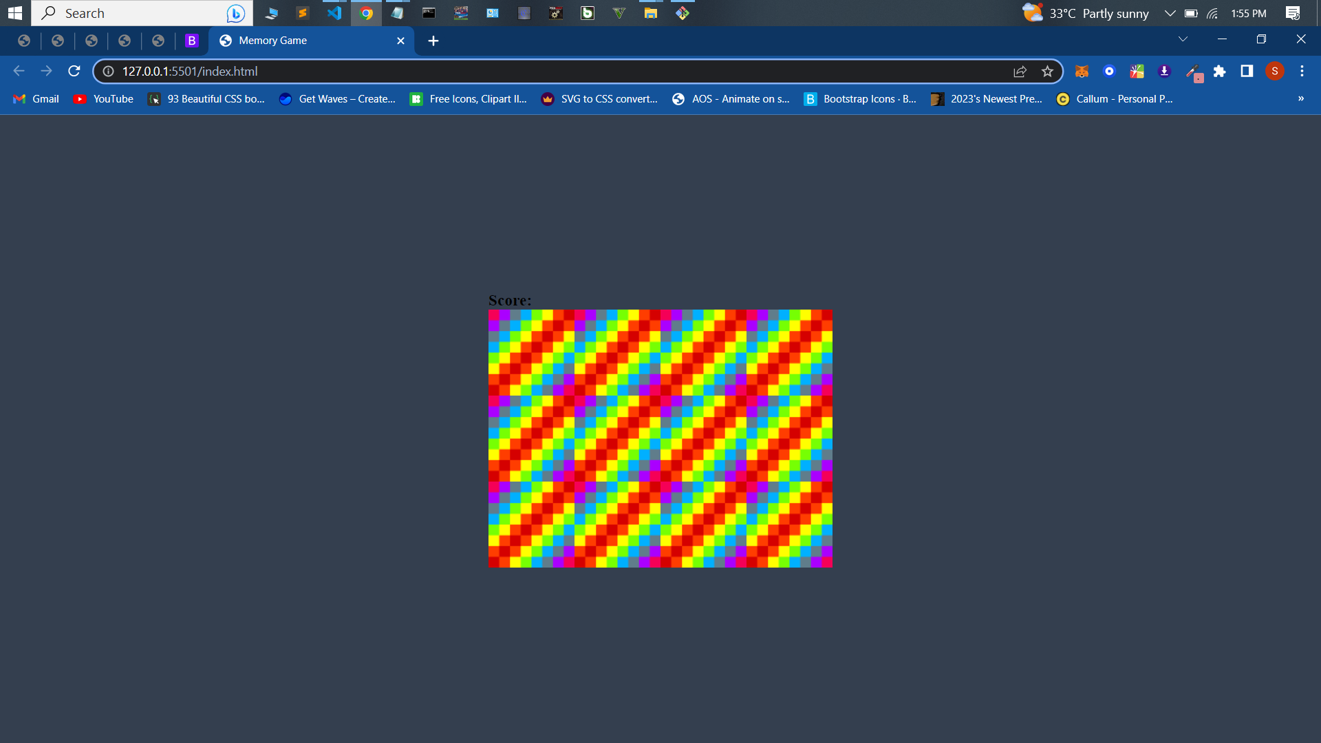Open a new browser tab

click(433, 41)
